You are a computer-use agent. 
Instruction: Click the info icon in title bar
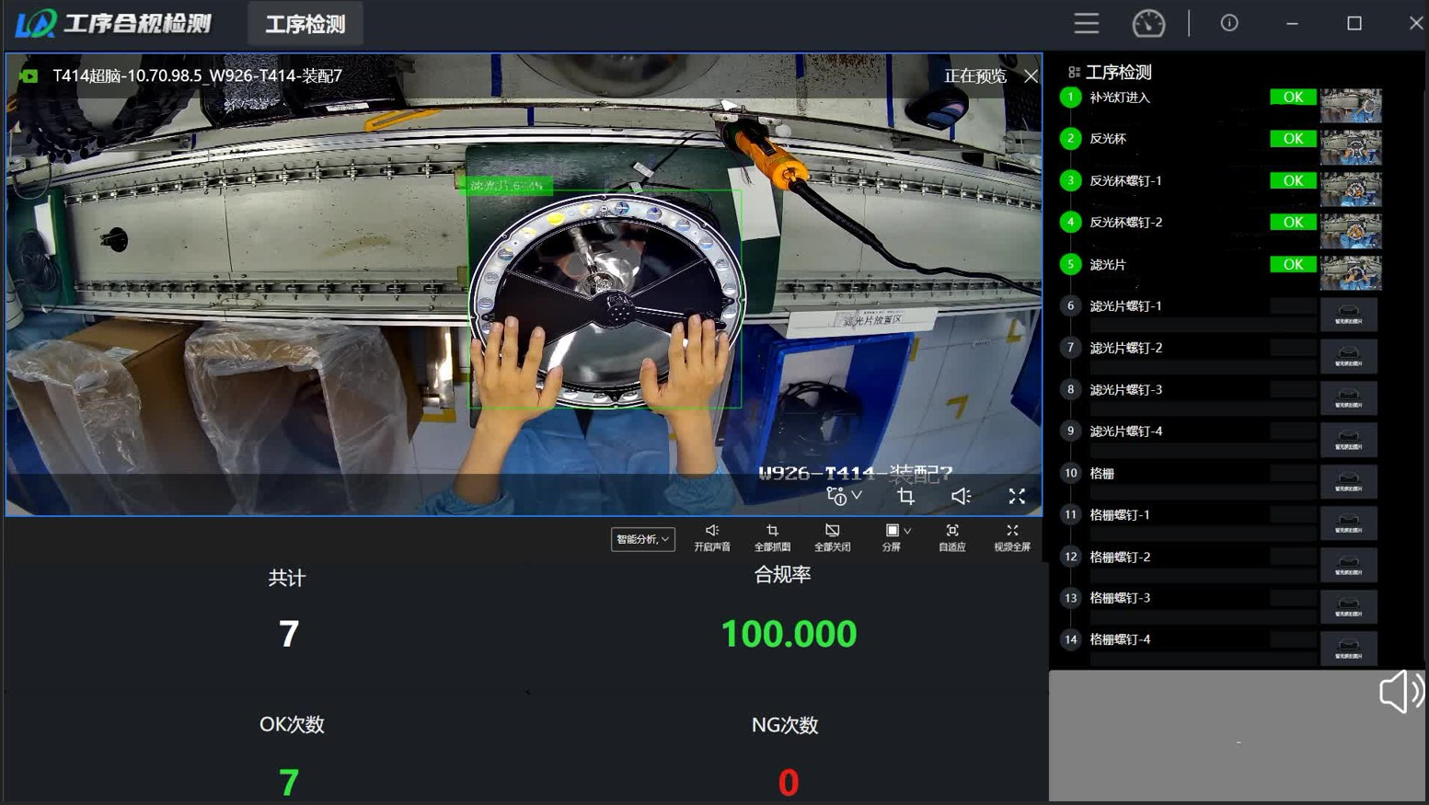1228,23
